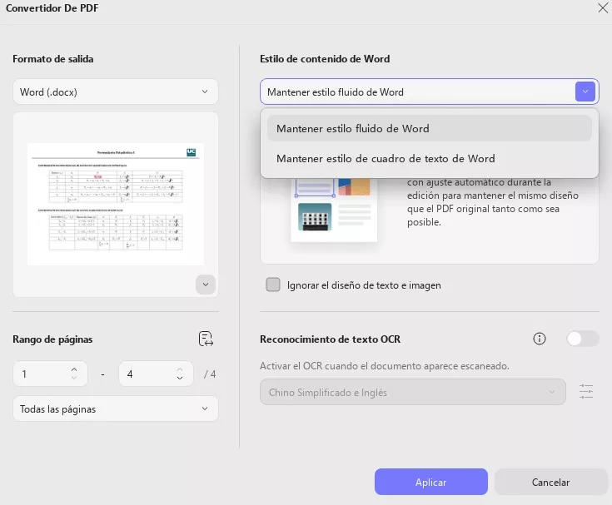
Task: Enable the OCR text recognition switch
Action: coord(582,339)
